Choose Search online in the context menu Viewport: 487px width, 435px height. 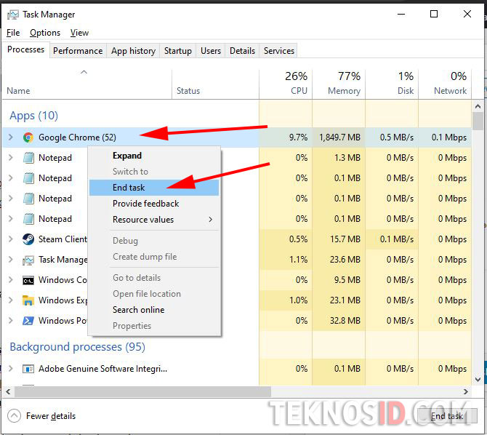pyautogui.click(x=154, y=310)
